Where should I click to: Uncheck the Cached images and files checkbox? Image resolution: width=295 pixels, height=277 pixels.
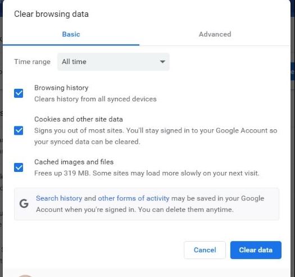tap(19, 167)
